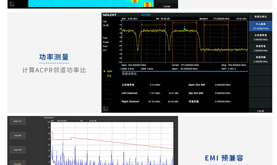Open the grid menu icon below the ACPR results
Screen dimensions: 277x165
(x=106, y=109)
